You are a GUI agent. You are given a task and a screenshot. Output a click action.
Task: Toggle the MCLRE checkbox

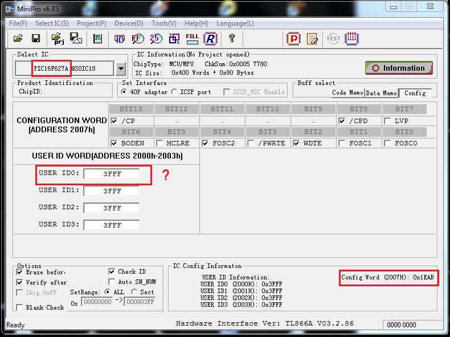(x=159, y=143)
